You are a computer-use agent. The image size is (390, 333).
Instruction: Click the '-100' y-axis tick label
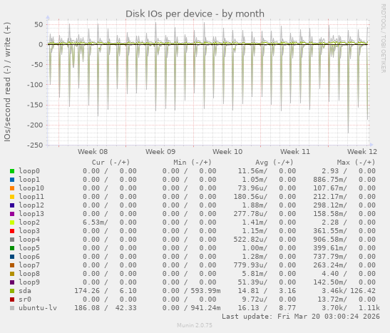35,85
